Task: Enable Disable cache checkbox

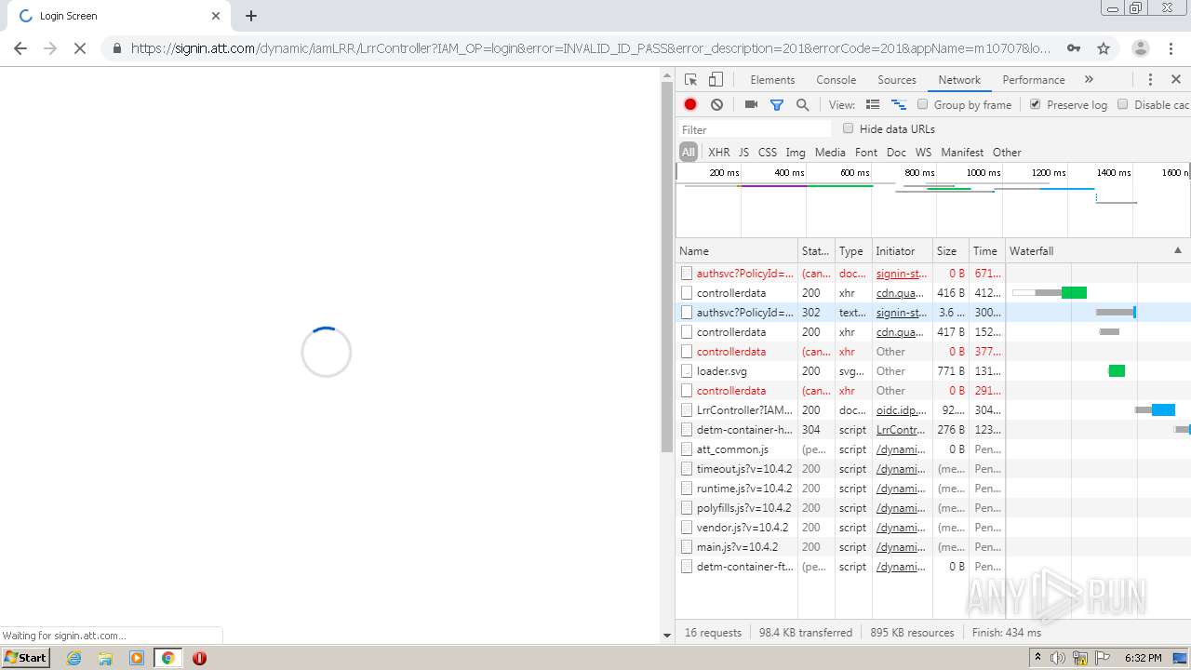Action: 1123,104
